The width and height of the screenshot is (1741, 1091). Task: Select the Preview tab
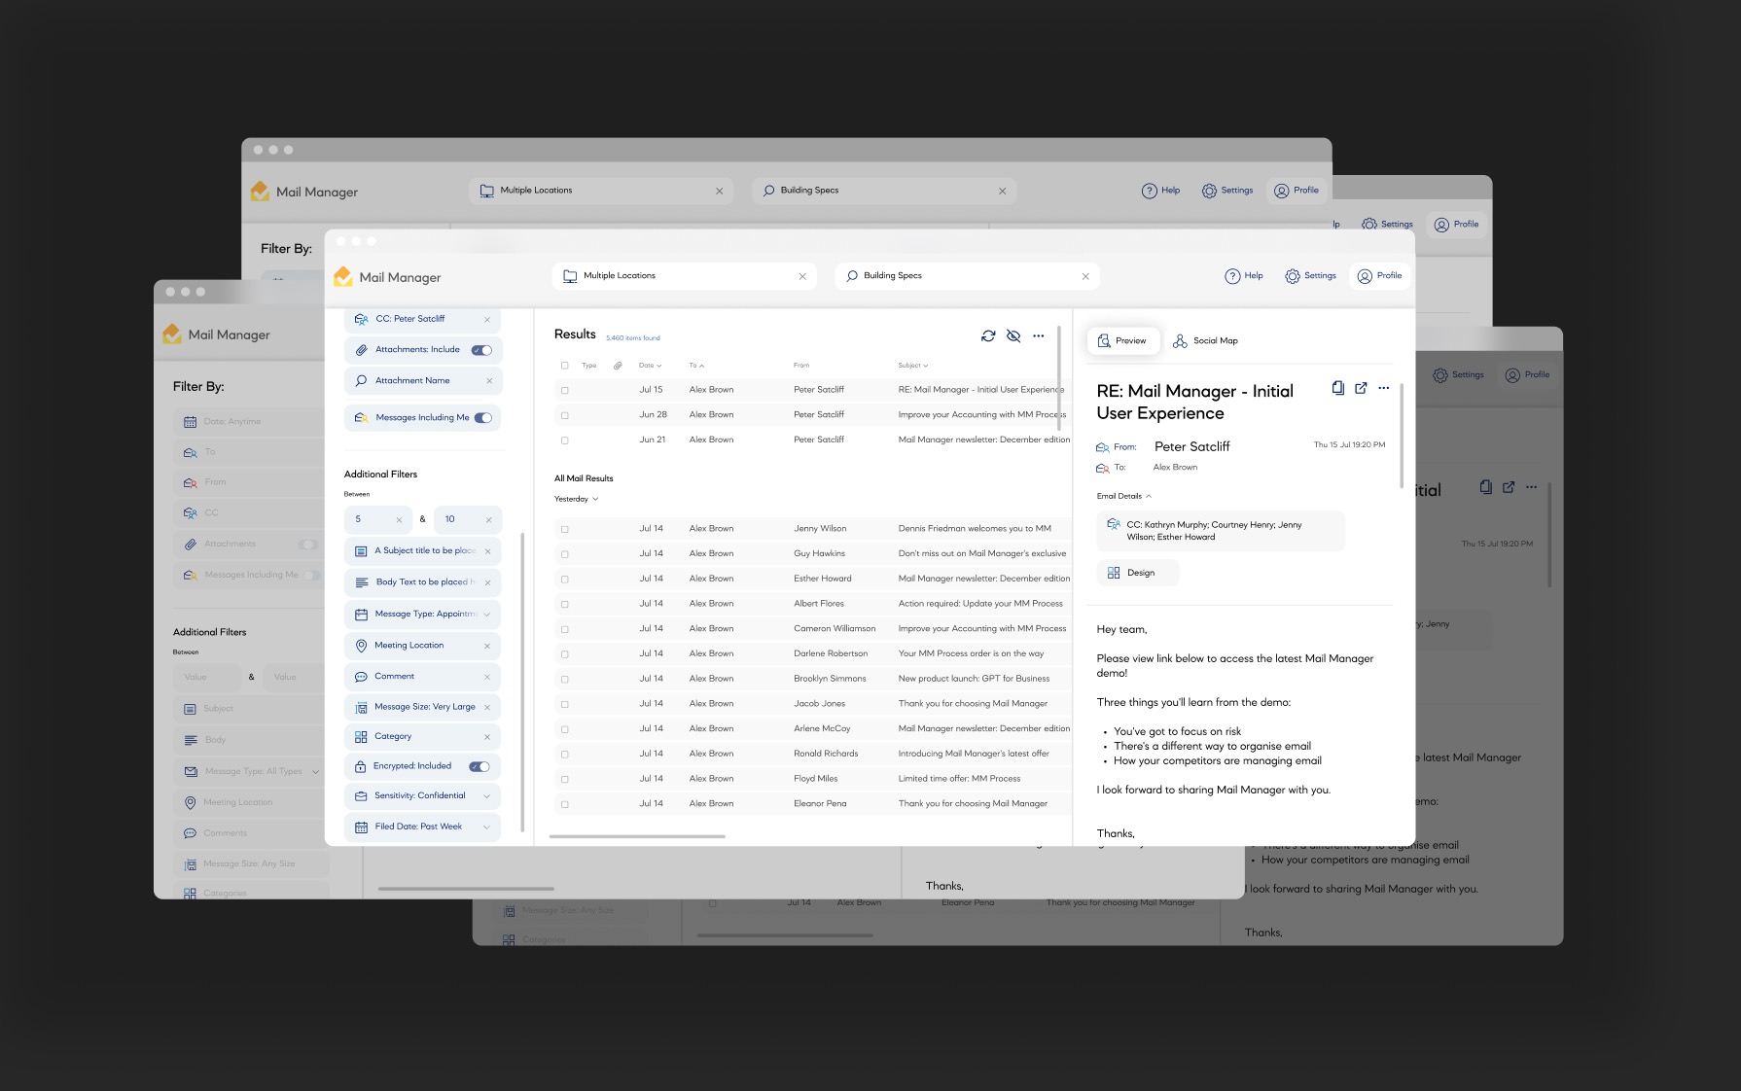click(1123, 340)
